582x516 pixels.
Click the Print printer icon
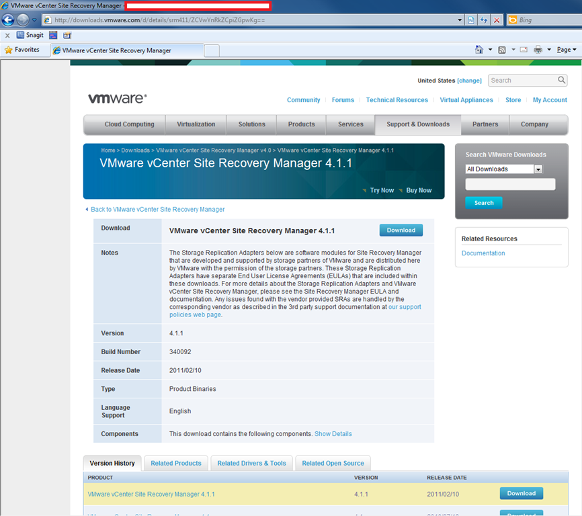pyautogui.click(x=538, y=50)
